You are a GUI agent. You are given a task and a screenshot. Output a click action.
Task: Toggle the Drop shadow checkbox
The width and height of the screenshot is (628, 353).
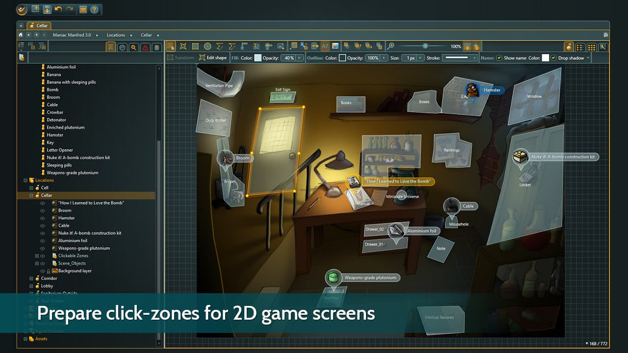(553, 58)
